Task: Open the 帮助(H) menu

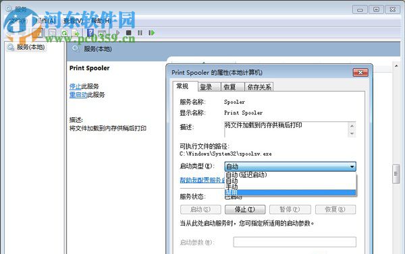Action: pyautogui.click(x=101, y=21)
